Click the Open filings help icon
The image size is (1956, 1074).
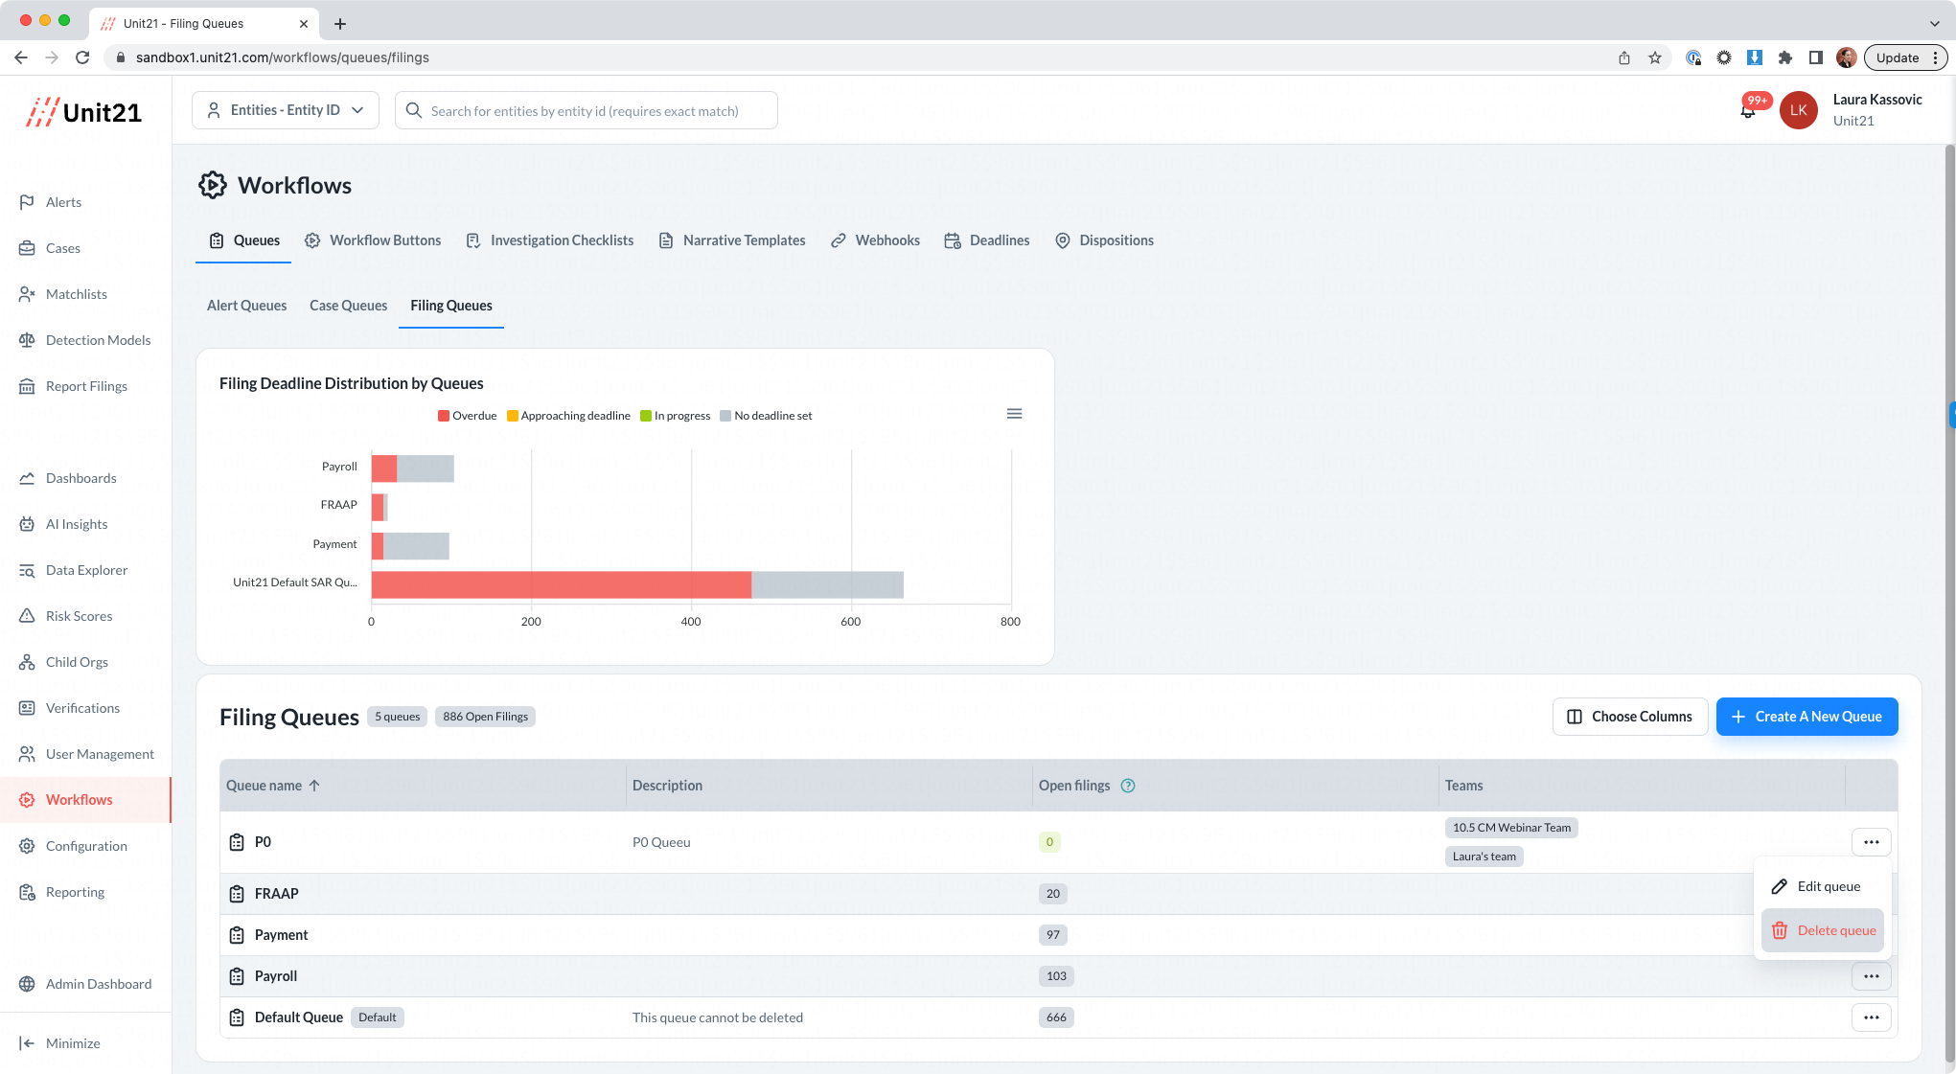[x=1128, y=786]
